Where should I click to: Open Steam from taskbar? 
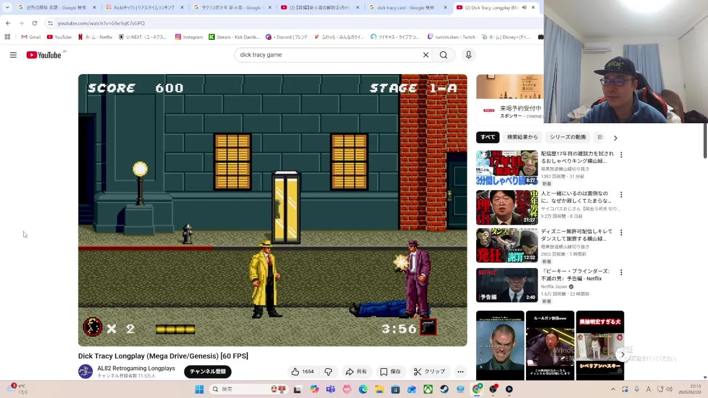(x=444, y=389)
